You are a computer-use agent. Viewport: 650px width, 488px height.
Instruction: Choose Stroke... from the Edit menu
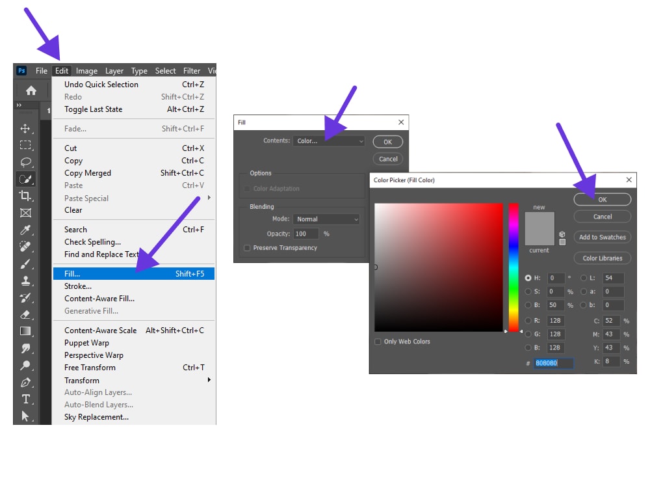click(134, 286)
